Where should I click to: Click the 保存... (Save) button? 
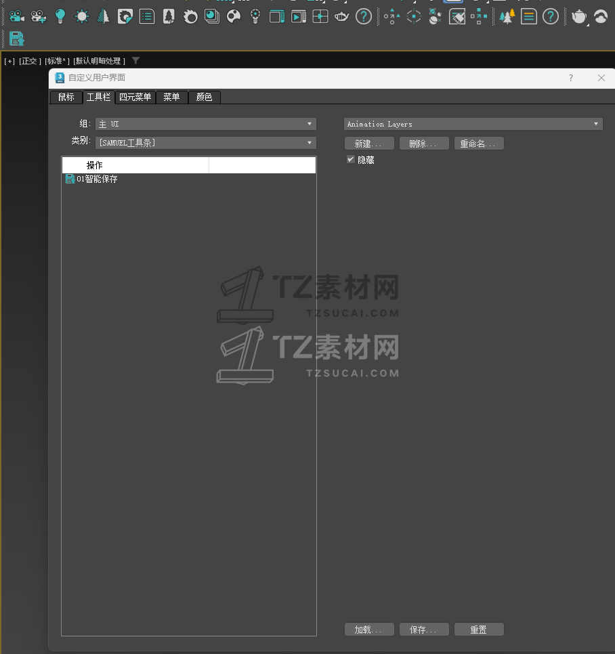(424, 630)
